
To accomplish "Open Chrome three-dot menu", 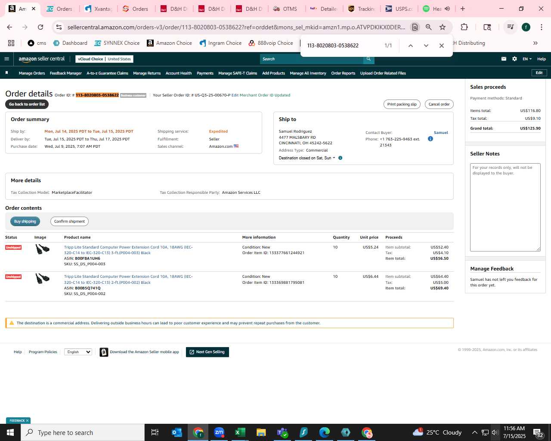I will [541, 27].
